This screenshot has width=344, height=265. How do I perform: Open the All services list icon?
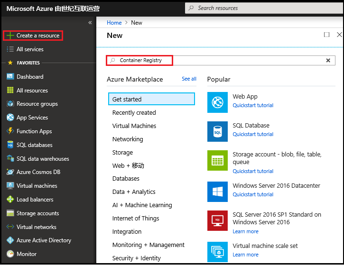[x=10, y=49]
